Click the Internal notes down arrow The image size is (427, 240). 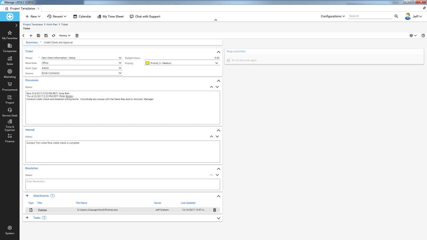pos(218,136)
